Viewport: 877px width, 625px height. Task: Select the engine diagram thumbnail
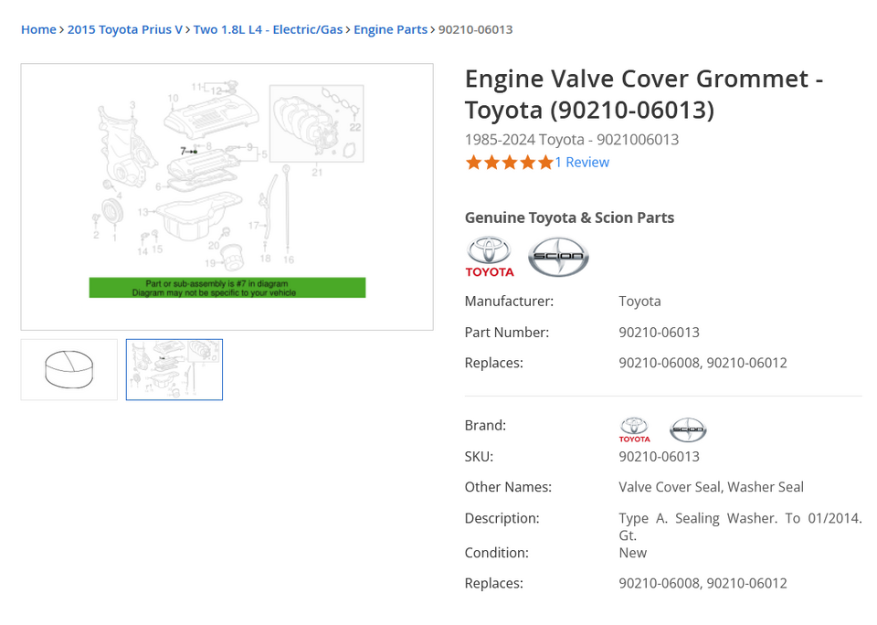click(x=174, y=370)
